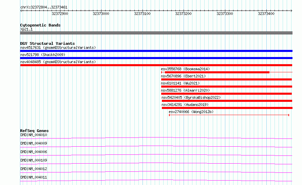
Task: Open nsv3414291 (Audano2019) variant
Action: pos(185,105)
